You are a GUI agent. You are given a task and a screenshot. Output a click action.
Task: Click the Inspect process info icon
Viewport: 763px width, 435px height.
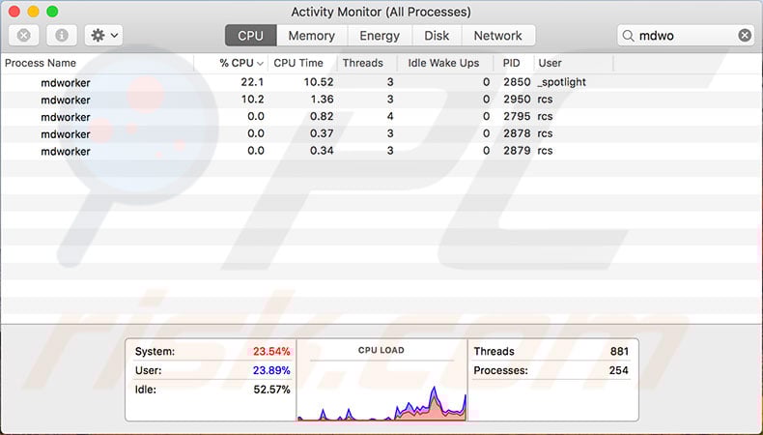[x=61, y=36]
